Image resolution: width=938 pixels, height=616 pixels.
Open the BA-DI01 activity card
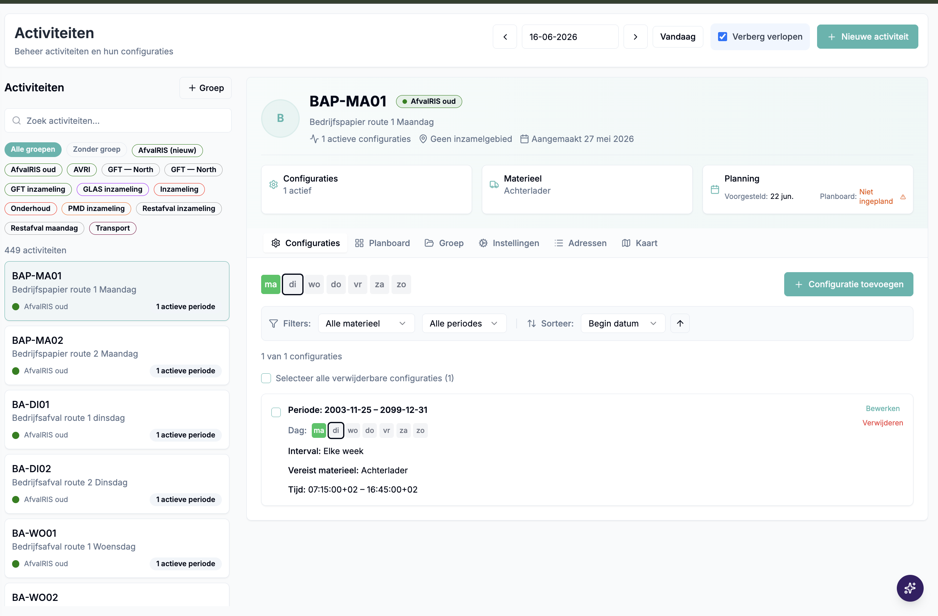117,419
